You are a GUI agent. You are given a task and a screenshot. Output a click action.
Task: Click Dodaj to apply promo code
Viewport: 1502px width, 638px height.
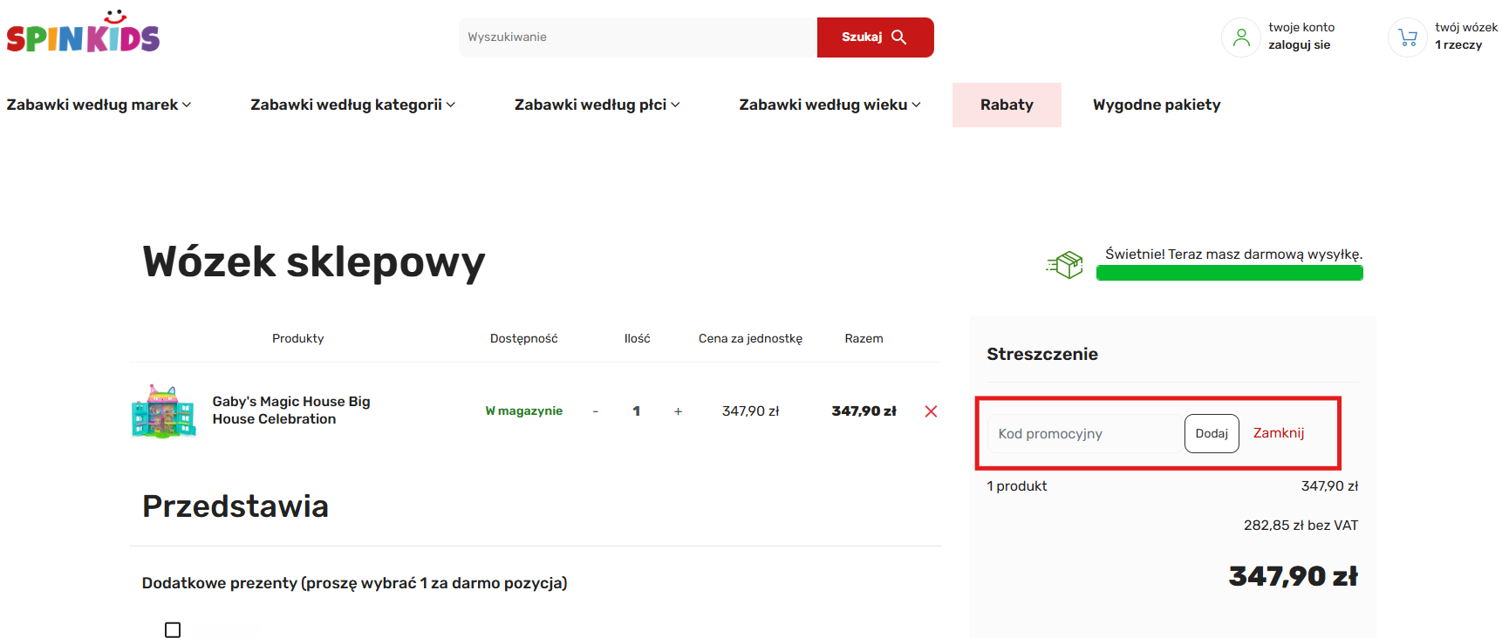tap(1212, 433)
